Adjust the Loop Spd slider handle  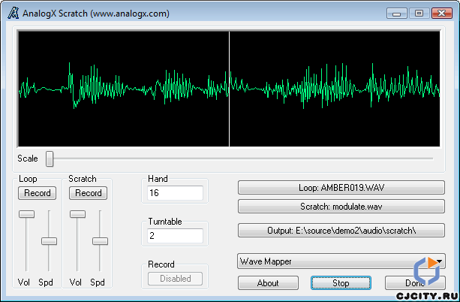pyautogui.click(x=49, y=241)
